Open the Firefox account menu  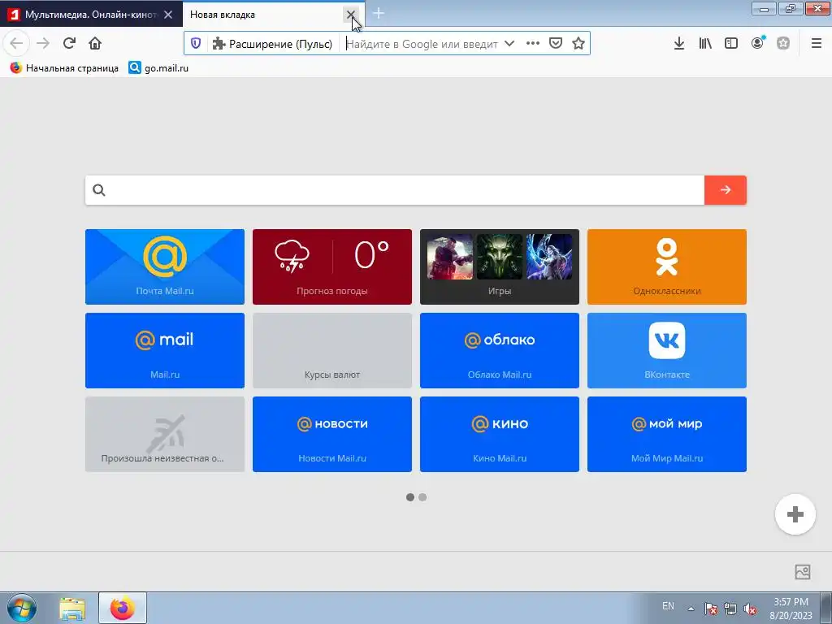758,44
